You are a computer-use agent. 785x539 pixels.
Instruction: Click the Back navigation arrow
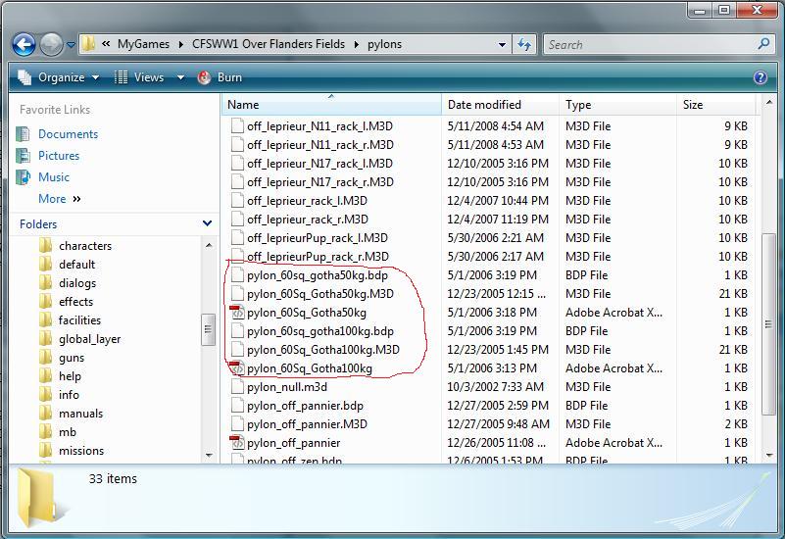tap(25, 44)
